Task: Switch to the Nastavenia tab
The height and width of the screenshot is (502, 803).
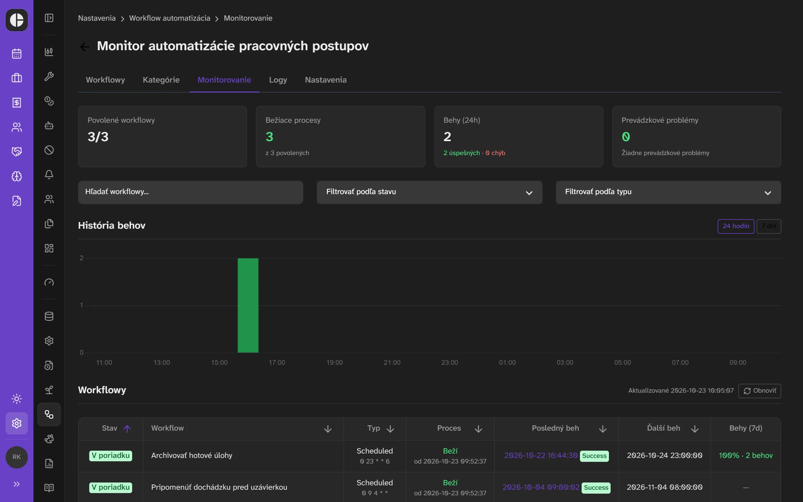Action: pyautogui.click(x=325, y=80)
